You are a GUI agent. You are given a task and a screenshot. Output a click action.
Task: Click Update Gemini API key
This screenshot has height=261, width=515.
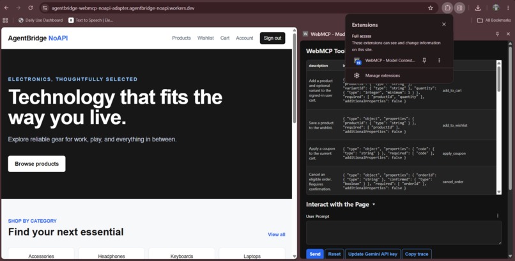pyautogui.click(x=373, y=254)
